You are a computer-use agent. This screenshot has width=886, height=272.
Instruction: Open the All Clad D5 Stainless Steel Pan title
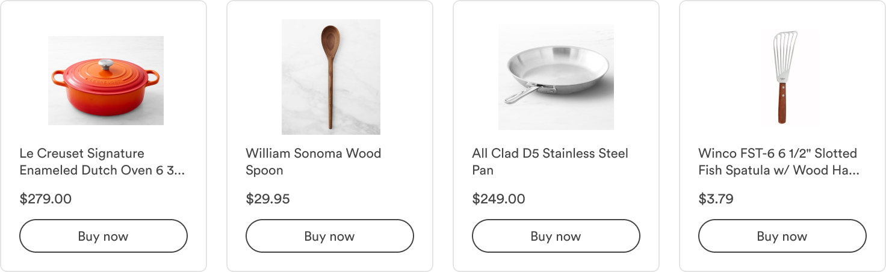(550, 162)
